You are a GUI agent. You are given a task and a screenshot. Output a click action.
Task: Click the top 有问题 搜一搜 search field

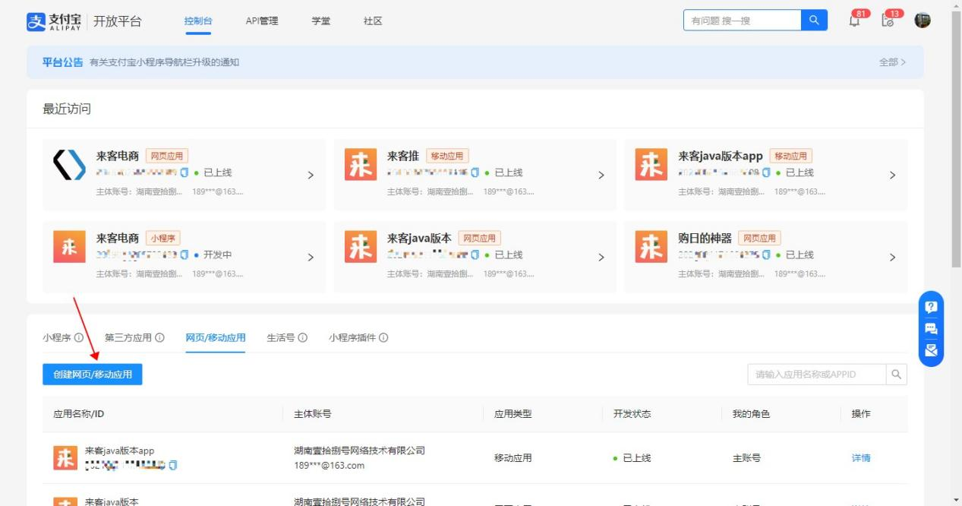[742, 21]
